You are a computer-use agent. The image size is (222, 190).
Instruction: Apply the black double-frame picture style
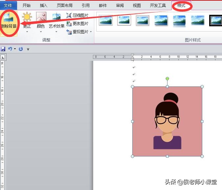tap(216, 20)
